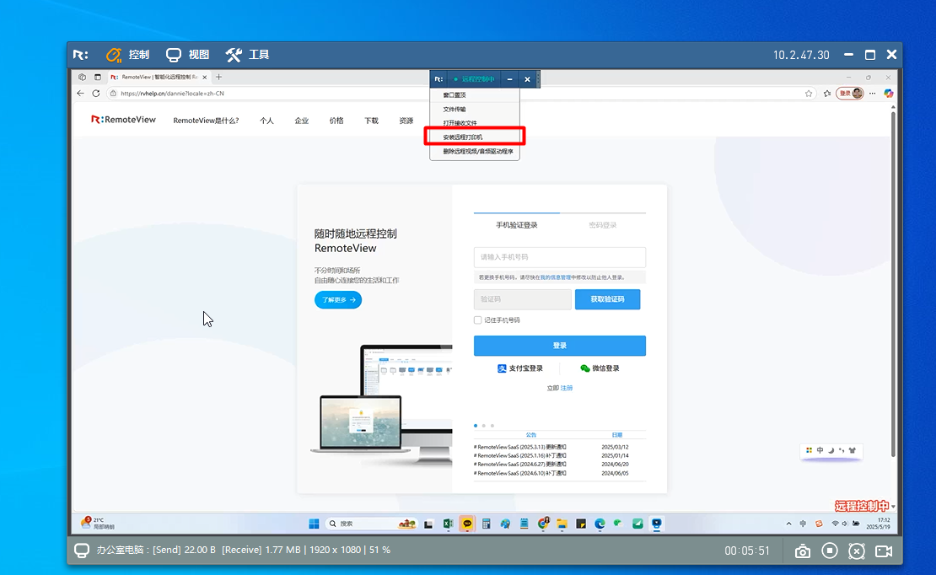Minimize the floating 远程控制中 bar
936x575 pixels.
pyautogui.click(x=509, y=78)
